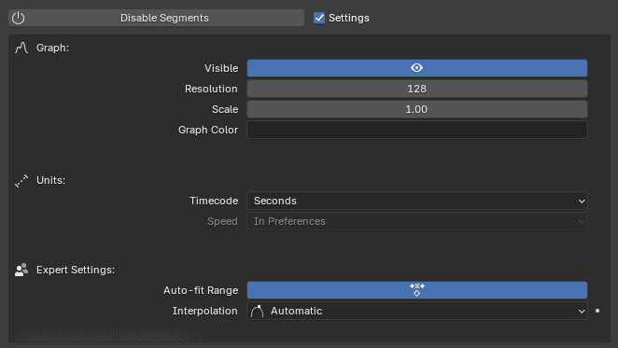This screenshot has width=618, height=348.
Task: Click the Expert Settings people icon
Action: pyautogui.click(x=21, y=270)
